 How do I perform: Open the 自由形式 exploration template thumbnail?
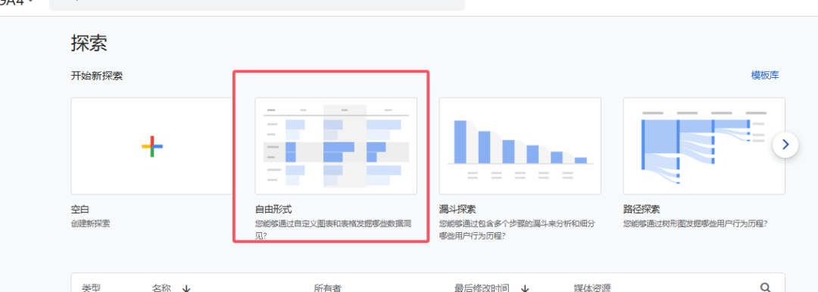click(336, 146)
